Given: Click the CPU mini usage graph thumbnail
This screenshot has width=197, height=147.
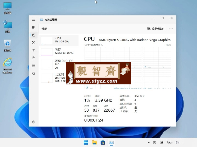Looking at the screenshot, I should click(x=47, y=41).
